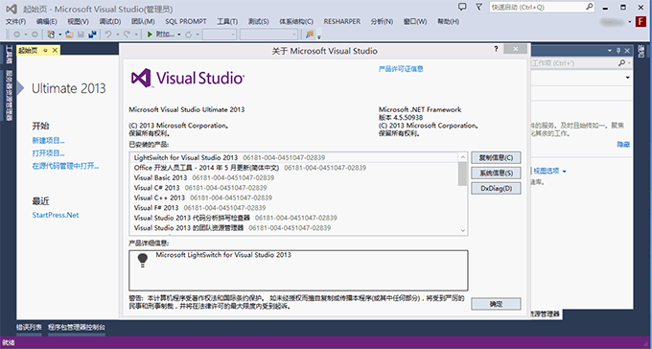The width and height of the screenshot is (652, 349).
Task: Select the Visual Basic 2013 row
Action: click(x=294, y=177)
